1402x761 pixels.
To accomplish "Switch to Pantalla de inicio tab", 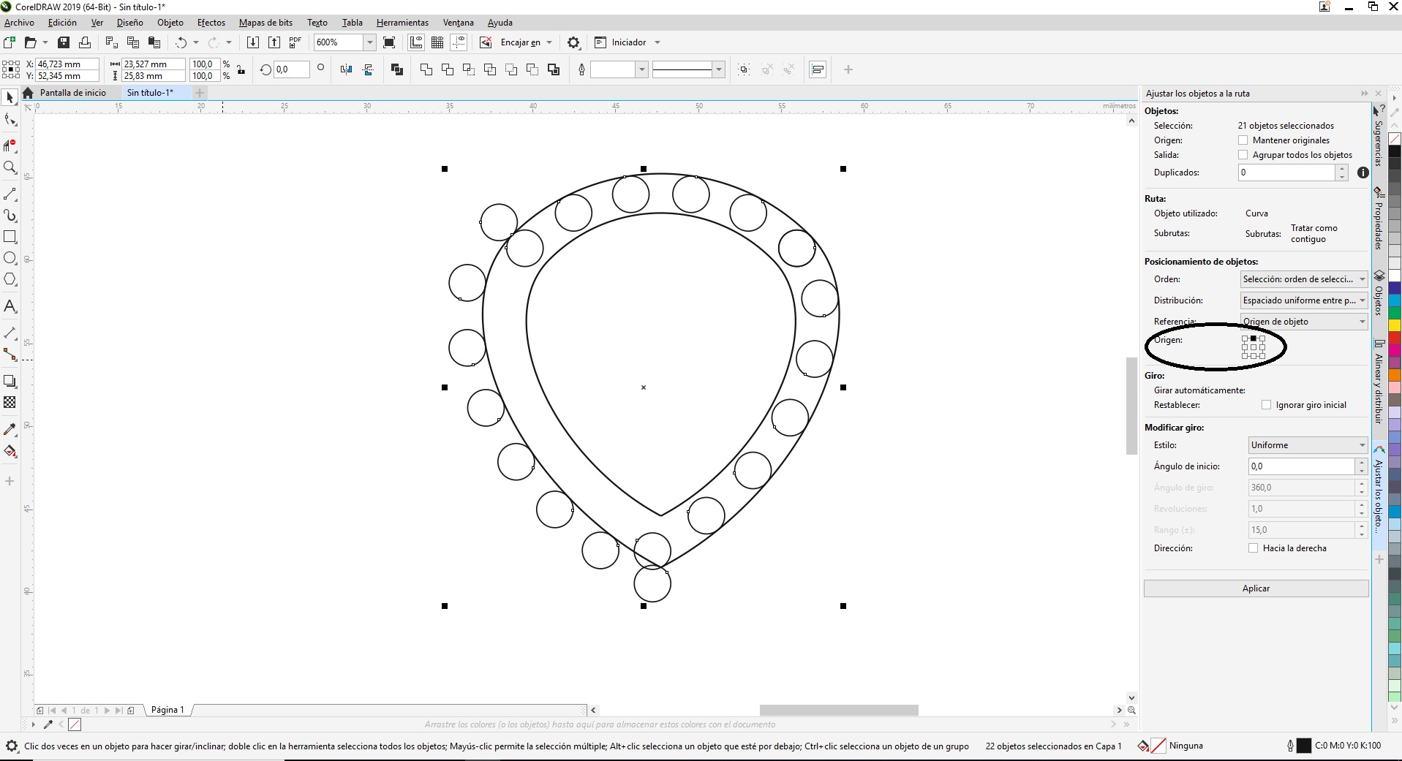I will point(72,93).
